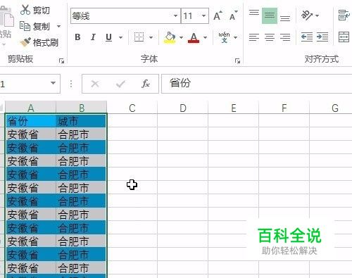Click the formula bar confirm checkmark
352x278 pixels.
pyautogui.click(x=120, y=84)
